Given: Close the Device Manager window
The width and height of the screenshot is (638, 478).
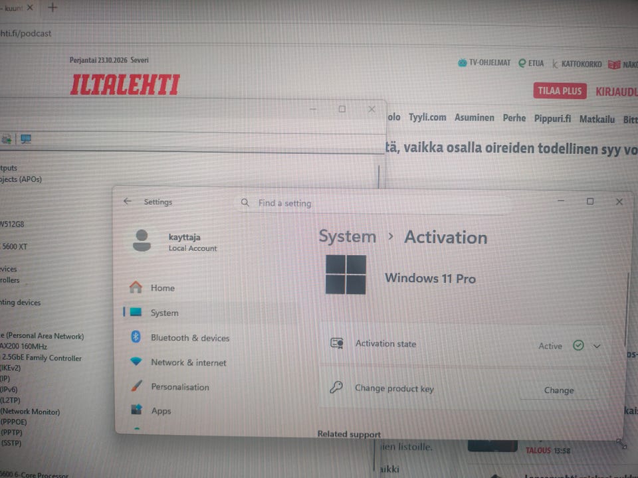Looking at the screenshot, I should (372, 110).
